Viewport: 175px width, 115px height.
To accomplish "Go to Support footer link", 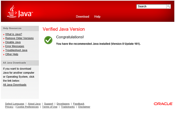I will click(x=49, y=104).
